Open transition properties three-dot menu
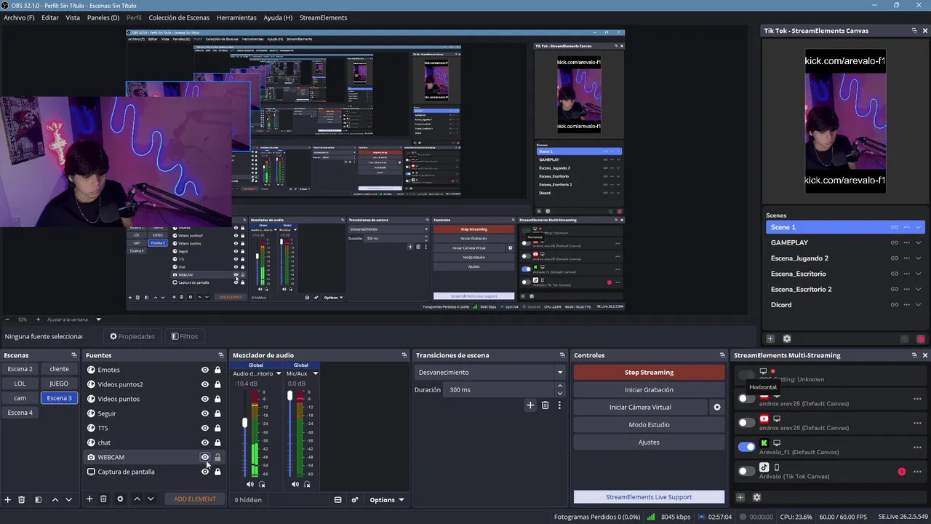The width and height of the screenshot is (931, 524). [x=559, y=405]
